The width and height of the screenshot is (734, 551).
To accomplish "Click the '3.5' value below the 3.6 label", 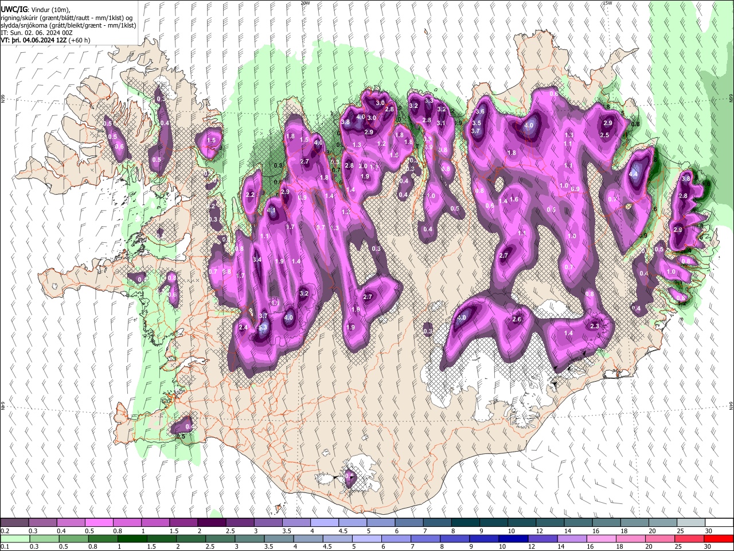I will tap(477, 123).
